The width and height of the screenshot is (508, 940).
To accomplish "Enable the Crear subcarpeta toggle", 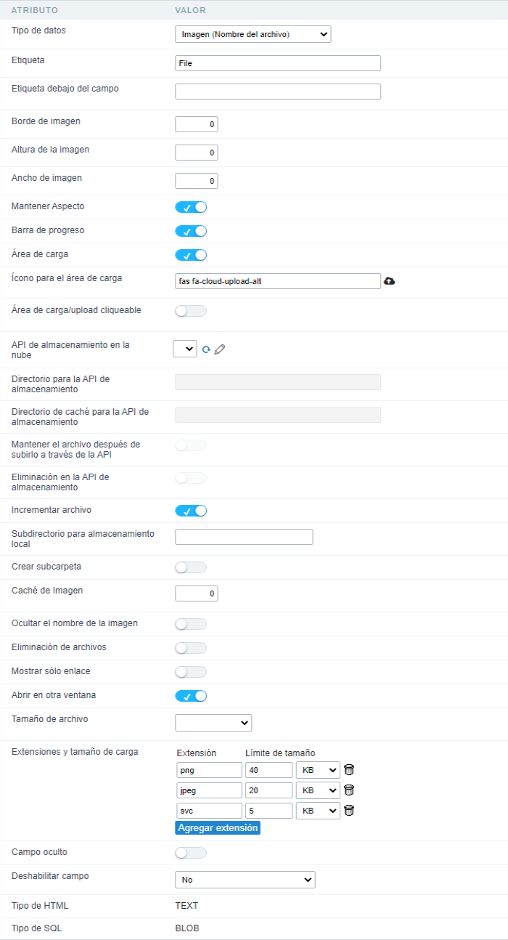I will pos(190,567).
